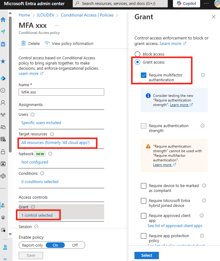Open the Devices icon in sidebar
Screen dimensions: 220x261
pos(3,127)
